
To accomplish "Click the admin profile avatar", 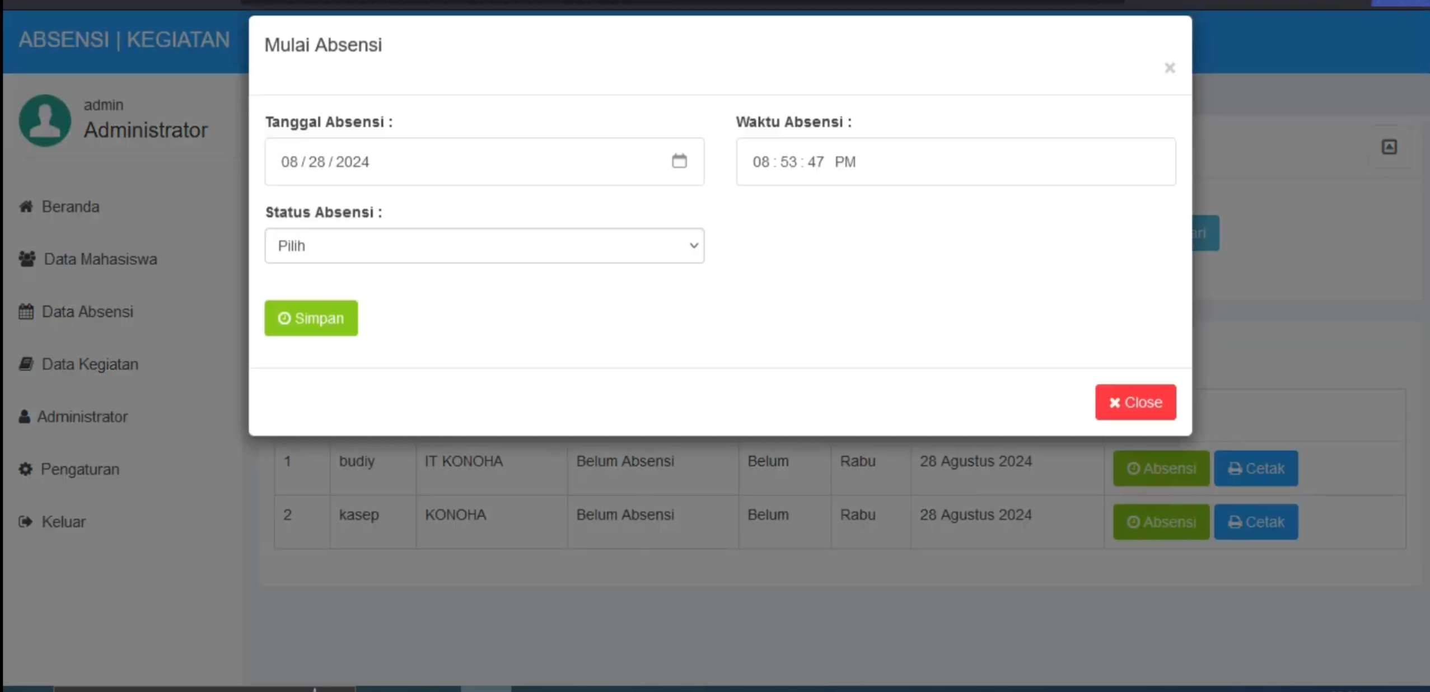I will (x=45, y=120).
